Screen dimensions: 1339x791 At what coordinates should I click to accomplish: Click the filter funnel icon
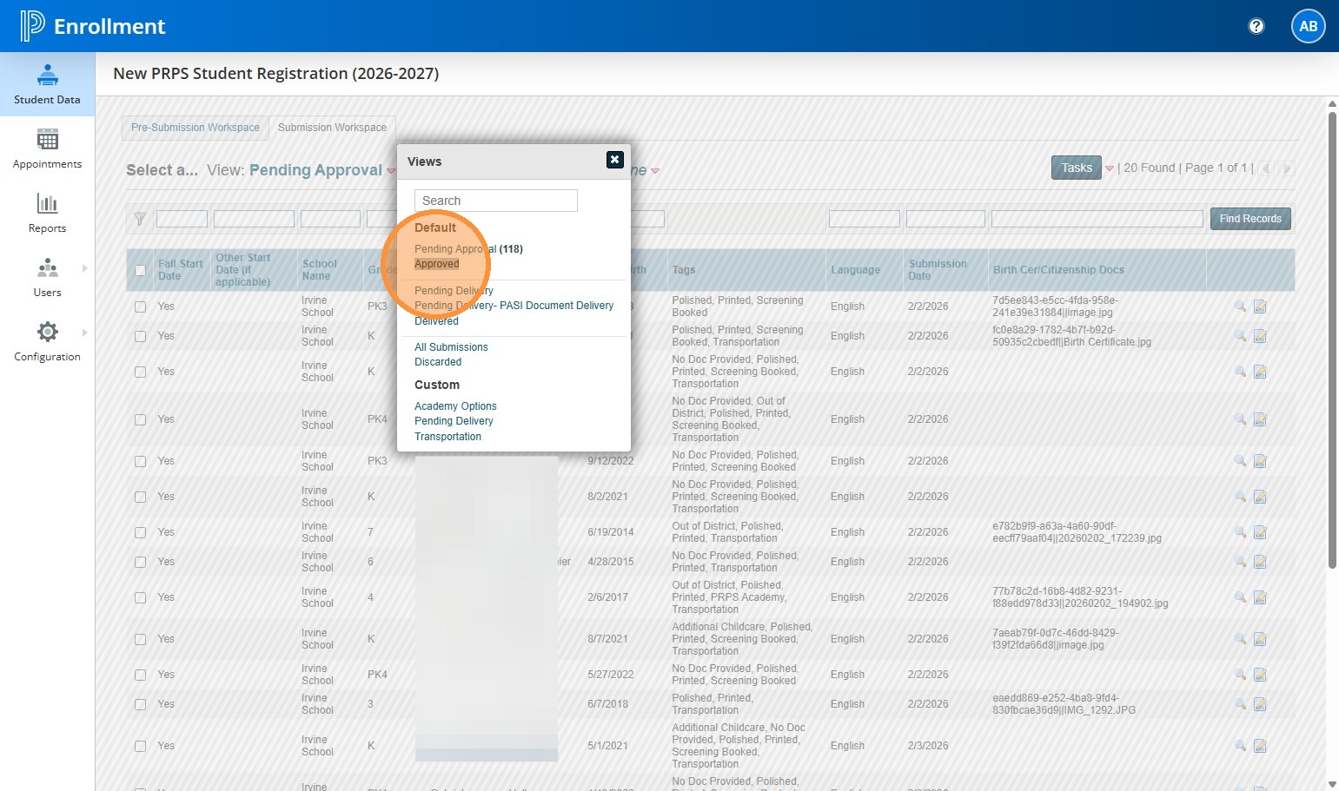(x=139, y=219)
